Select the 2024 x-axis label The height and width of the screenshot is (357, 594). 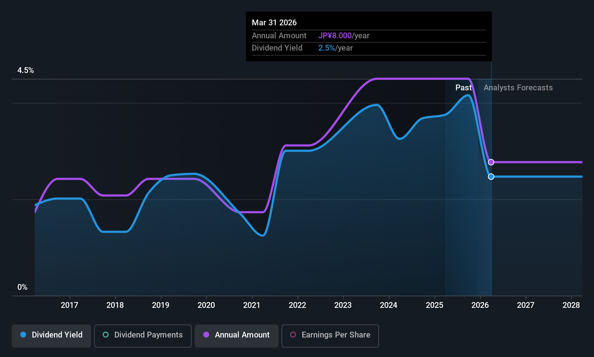click(x=389, y=305)
